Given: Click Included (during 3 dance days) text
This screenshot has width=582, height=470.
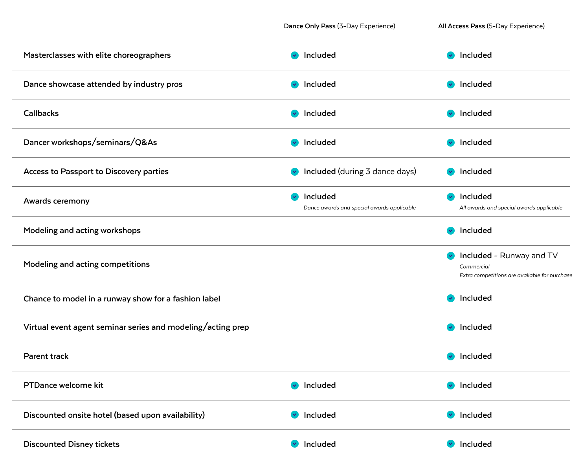Looking at the screenshot, I should tap(360, 171).
